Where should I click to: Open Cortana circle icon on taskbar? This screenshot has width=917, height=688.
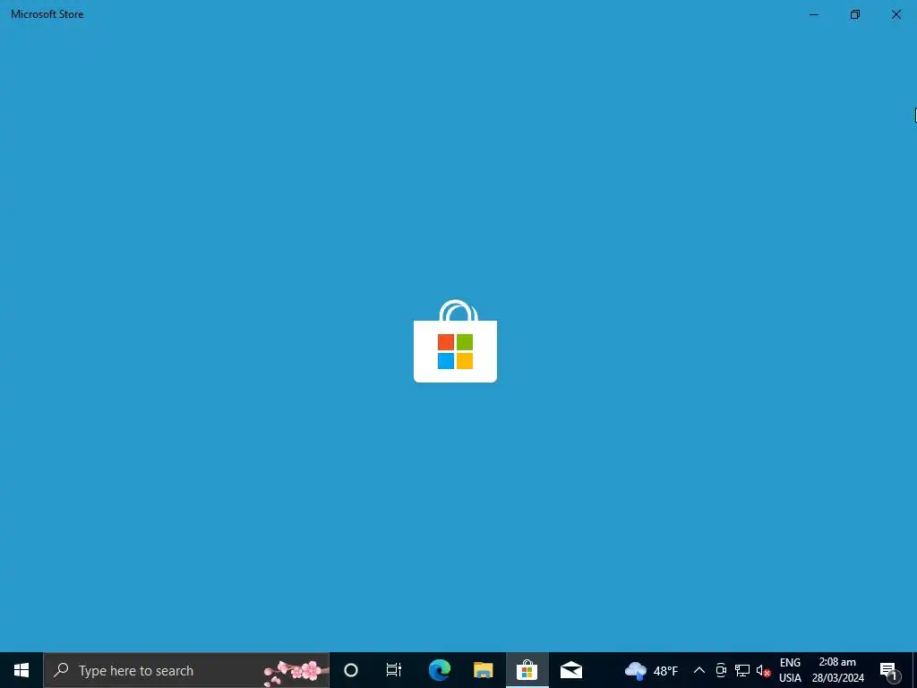(x=351, y=670)
